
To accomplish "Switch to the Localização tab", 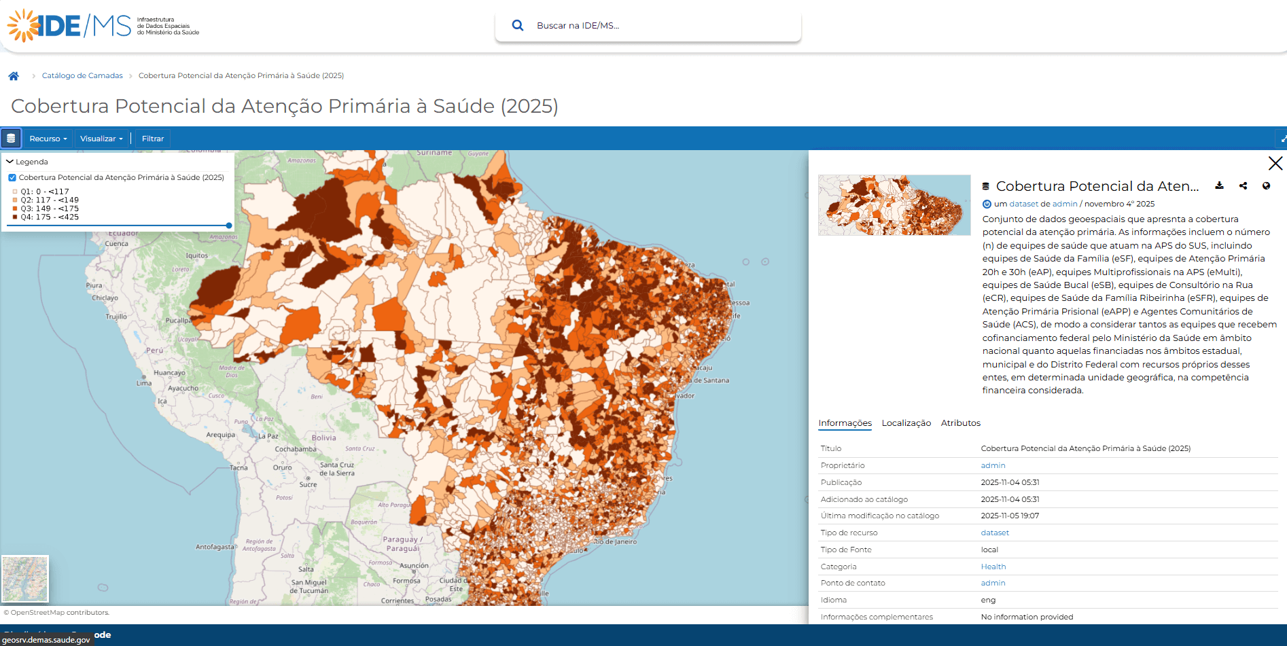I will click(x=906, y=423).
